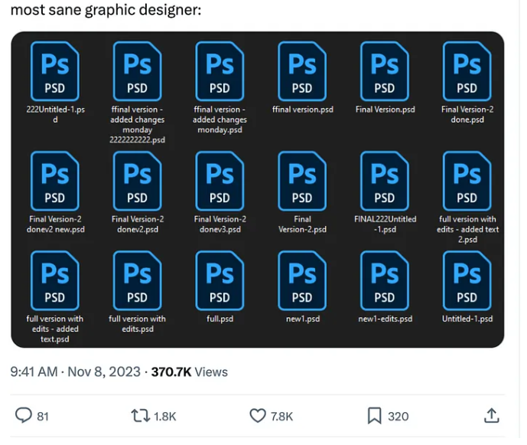The image size is (527, 445).
Task: Click the 1.8K reposts count
Action: pos(164,417)
